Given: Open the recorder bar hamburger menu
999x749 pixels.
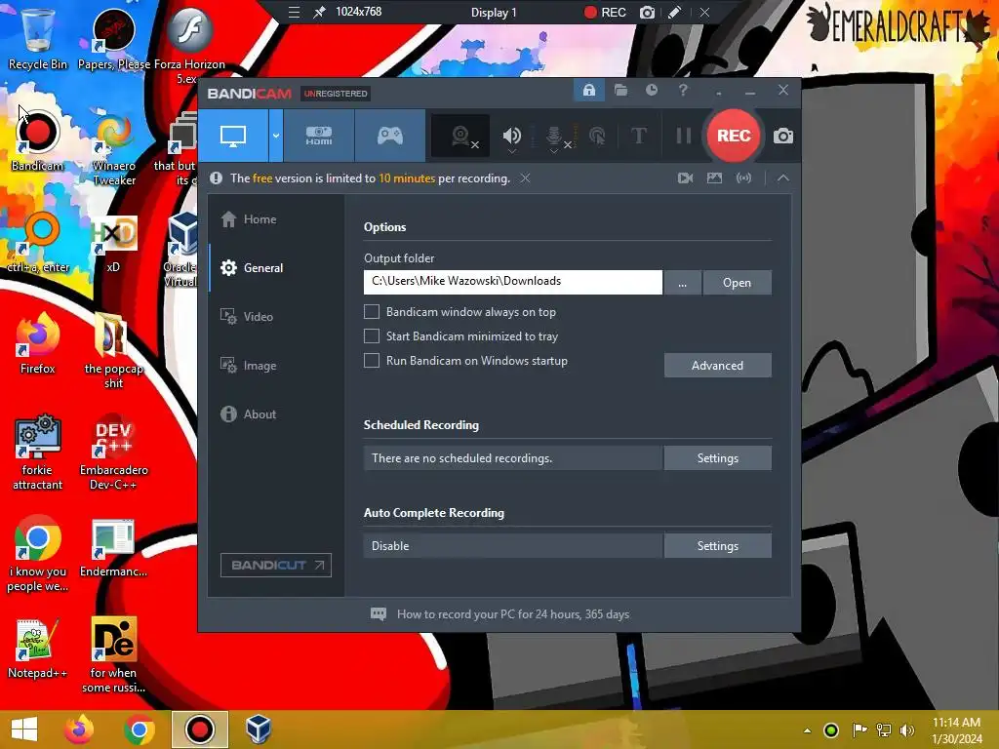Looking at the screenshot, I should point(294,12).
